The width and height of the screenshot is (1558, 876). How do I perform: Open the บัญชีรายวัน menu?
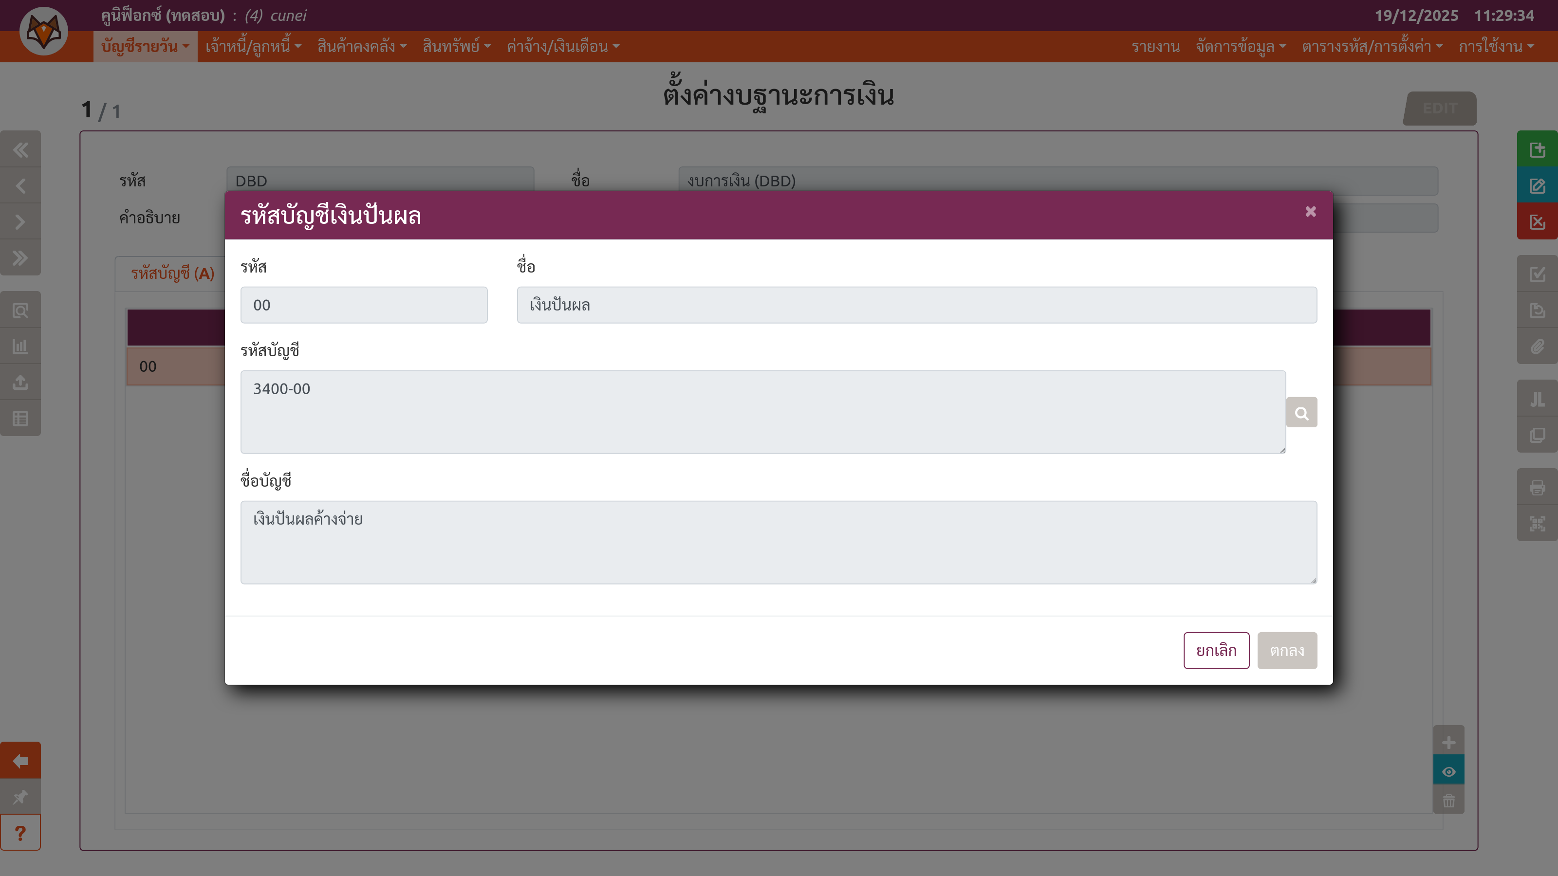(145, 47)
